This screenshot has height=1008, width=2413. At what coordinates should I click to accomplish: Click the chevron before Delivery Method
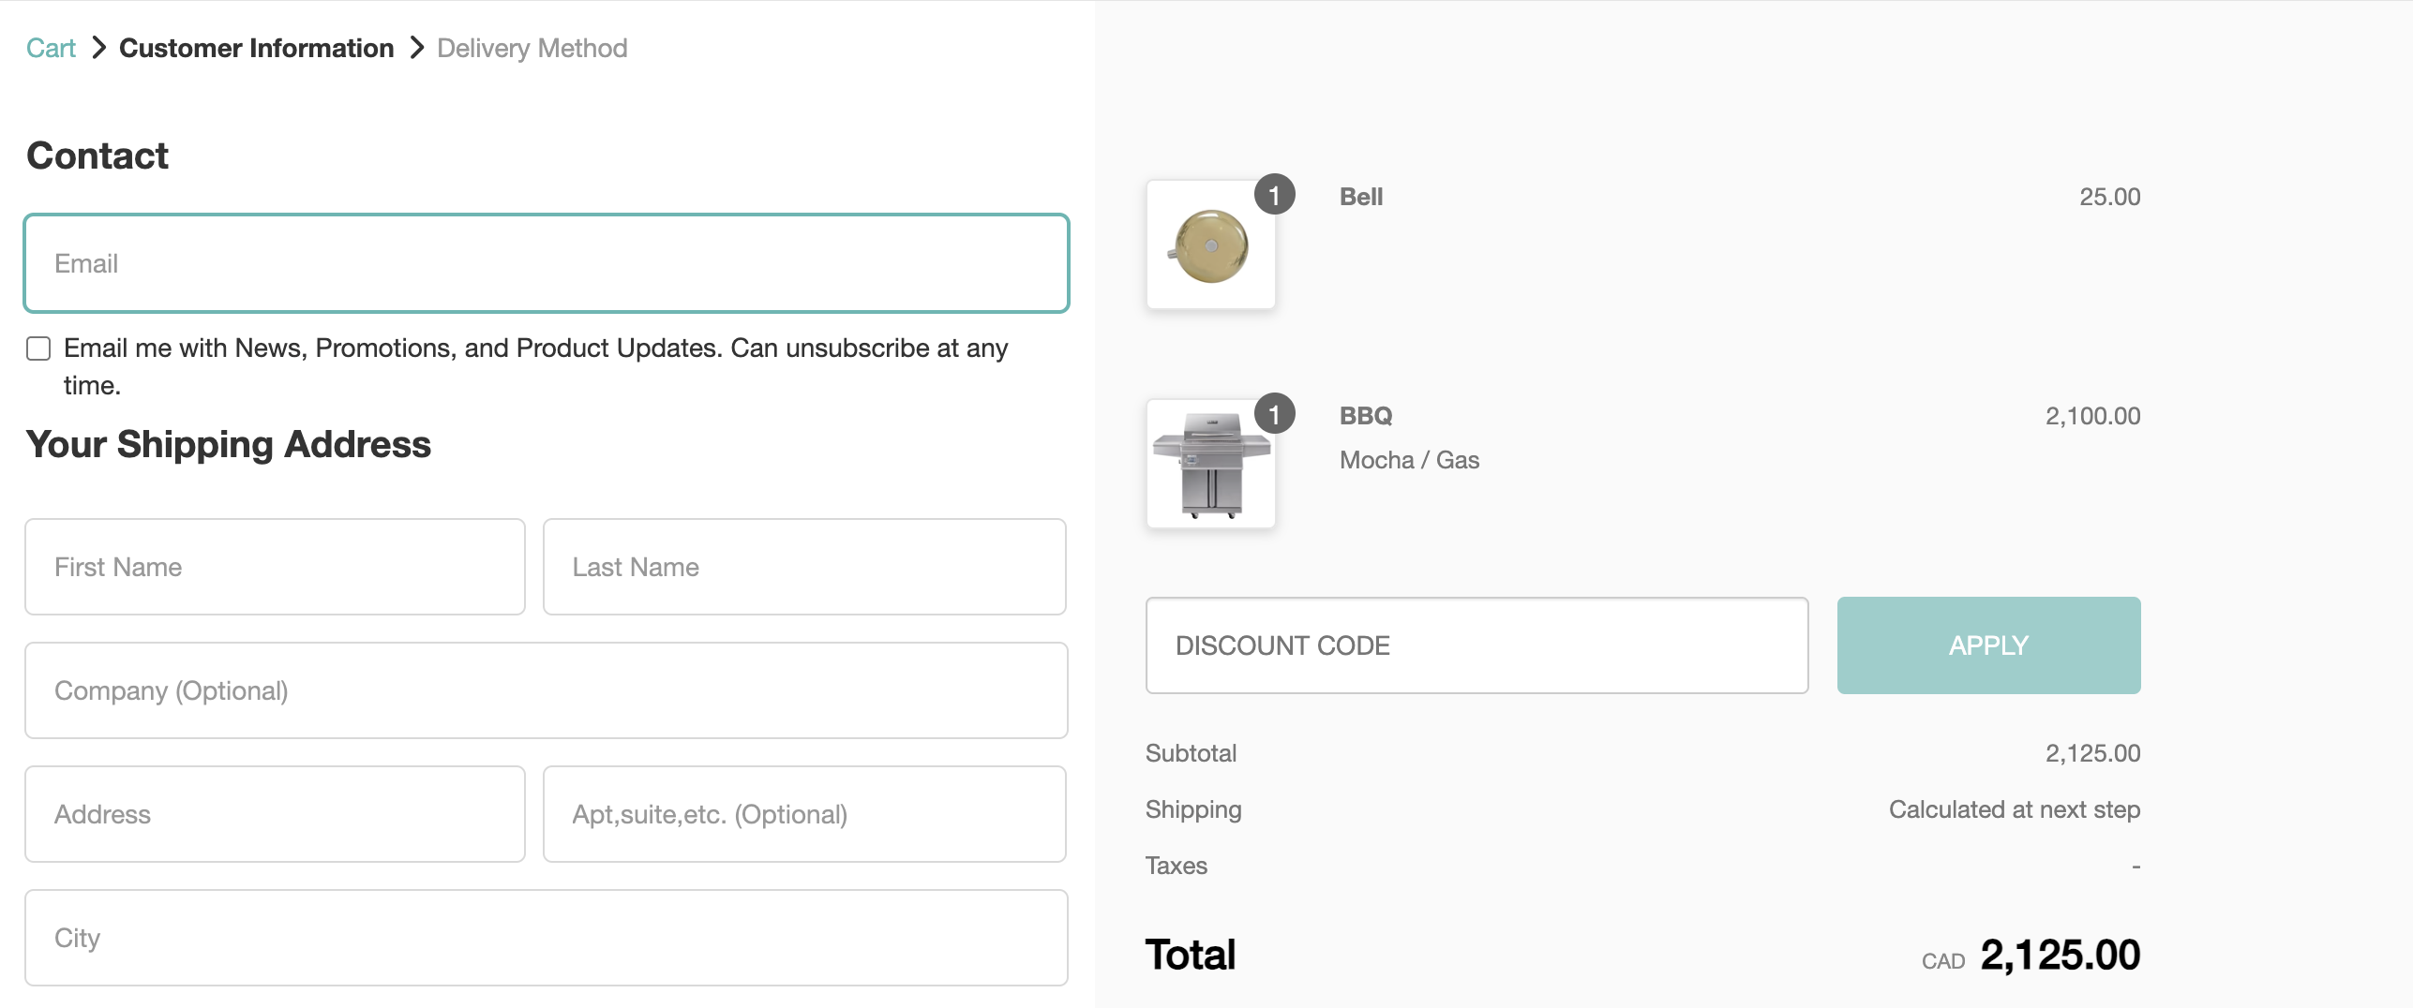tap(417, 48)
